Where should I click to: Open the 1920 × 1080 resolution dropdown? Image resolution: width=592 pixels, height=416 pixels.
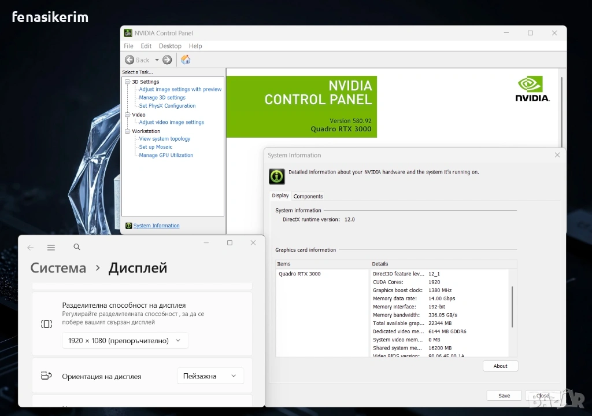coord(125,340)
